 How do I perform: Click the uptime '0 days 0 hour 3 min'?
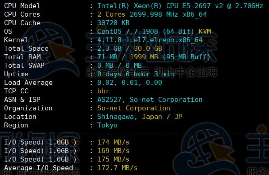tap(136, 74)
